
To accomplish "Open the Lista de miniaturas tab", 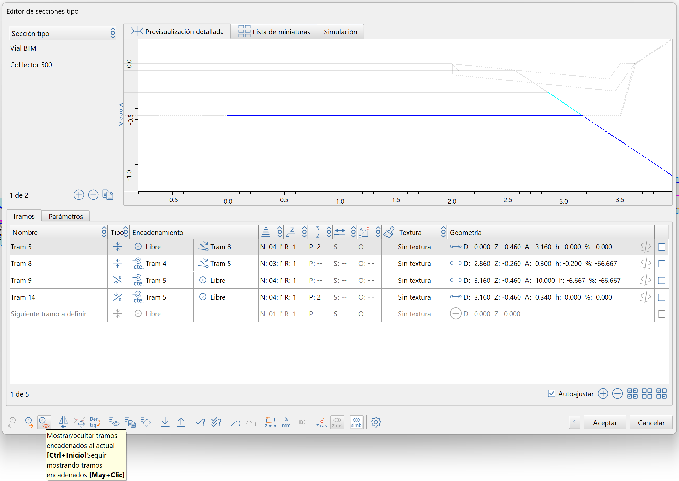I will point(274,32).
